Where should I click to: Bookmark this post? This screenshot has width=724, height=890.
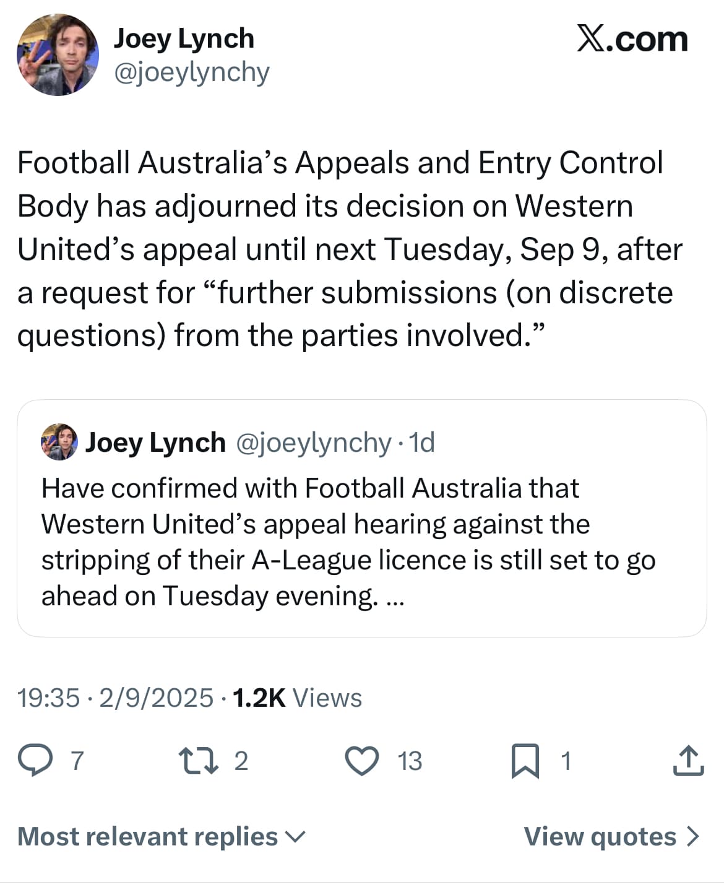tap(525, 761)
